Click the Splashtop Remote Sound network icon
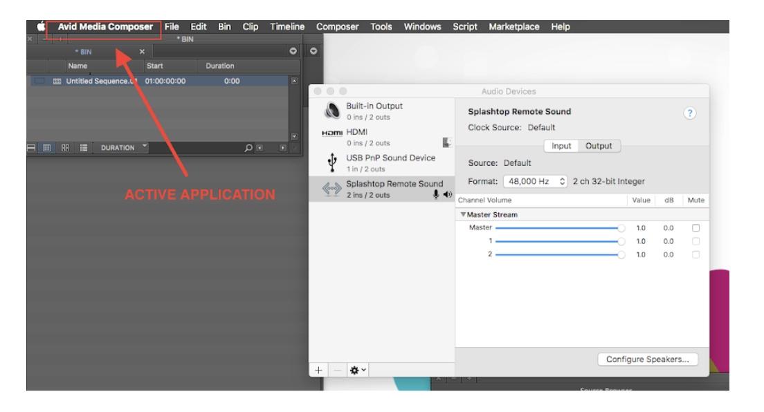 click(x=331, y=189)
